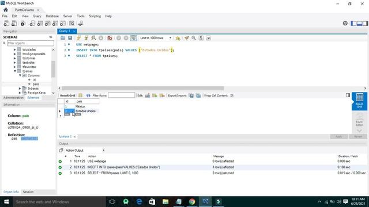Collapse the Columns folder under tpaises
Viewport: 369px width, 207px height.
[x=20, y=75]
